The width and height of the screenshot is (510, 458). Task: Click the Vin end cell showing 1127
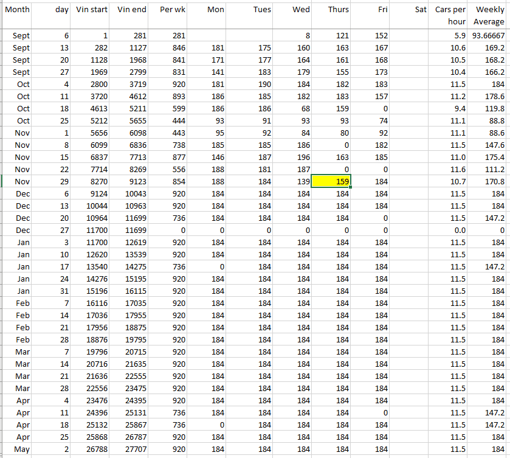tap(130, 47)
